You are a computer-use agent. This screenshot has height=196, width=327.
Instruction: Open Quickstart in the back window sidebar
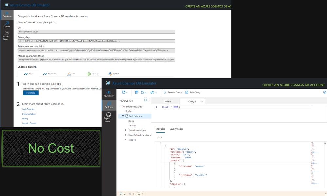click(7, 15)
